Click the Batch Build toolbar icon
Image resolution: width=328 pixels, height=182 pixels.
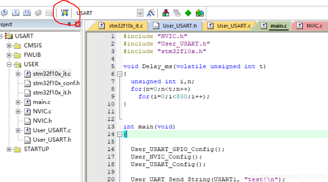38,13
